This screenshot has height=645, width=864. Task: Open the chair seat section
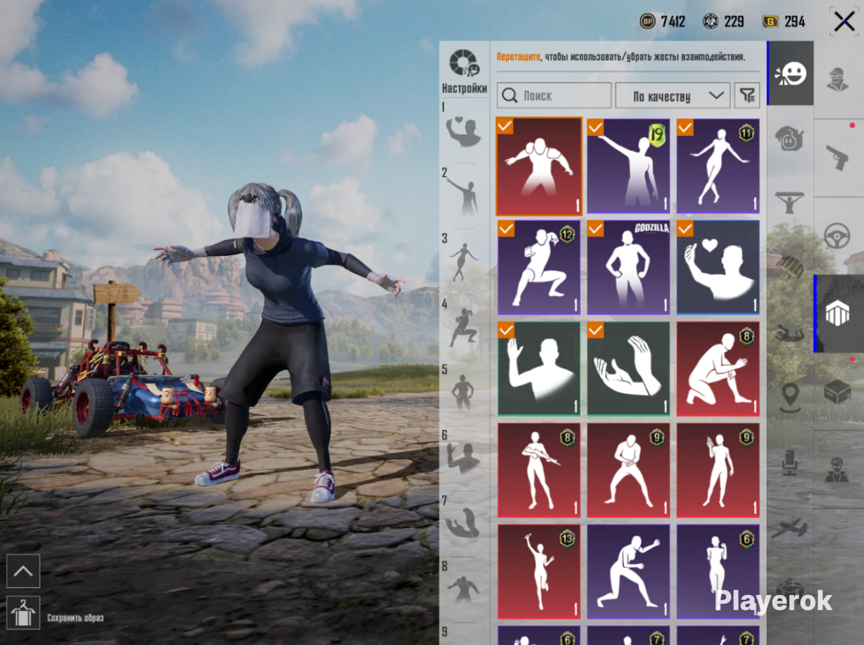pos(790,463)
